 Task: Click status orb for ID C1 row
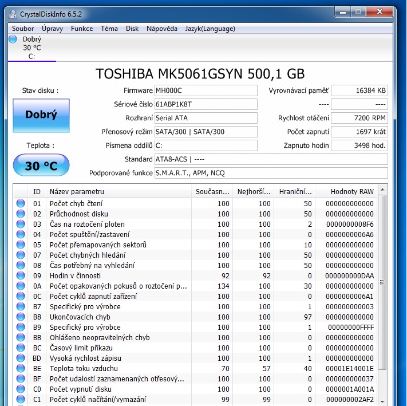point(21,399)
